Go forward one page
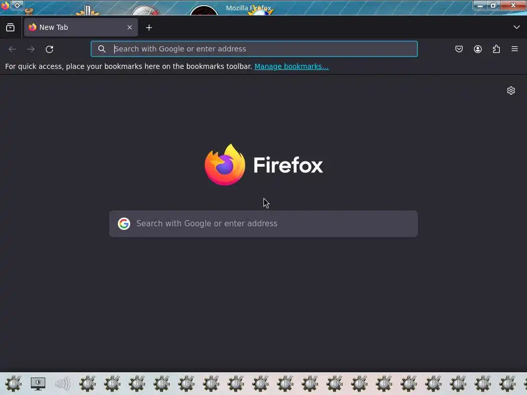The height and width of the screenshot is (395, 527). (x=31, y=49)
